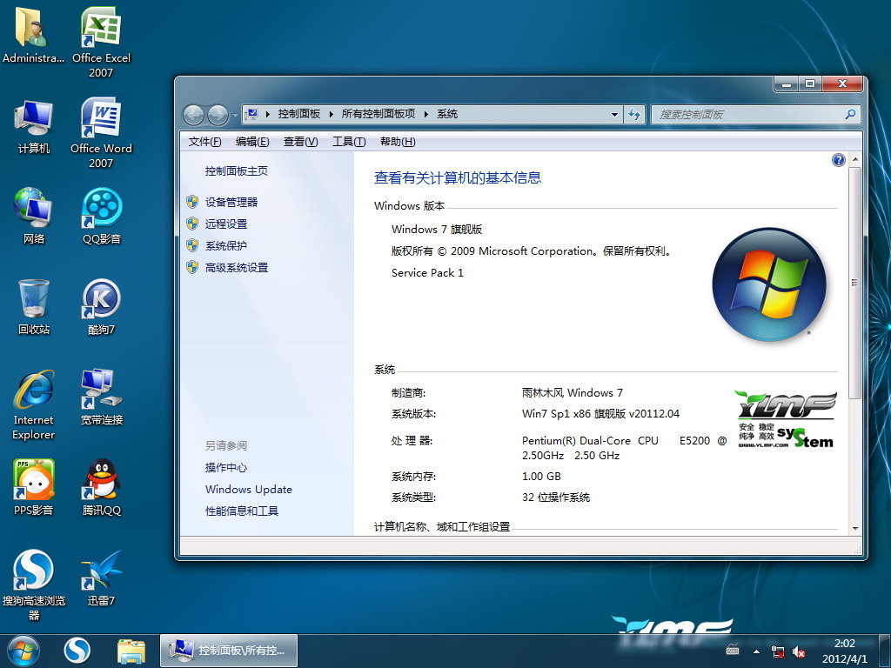Open 系统保护 link

click(x=226, y=245)
